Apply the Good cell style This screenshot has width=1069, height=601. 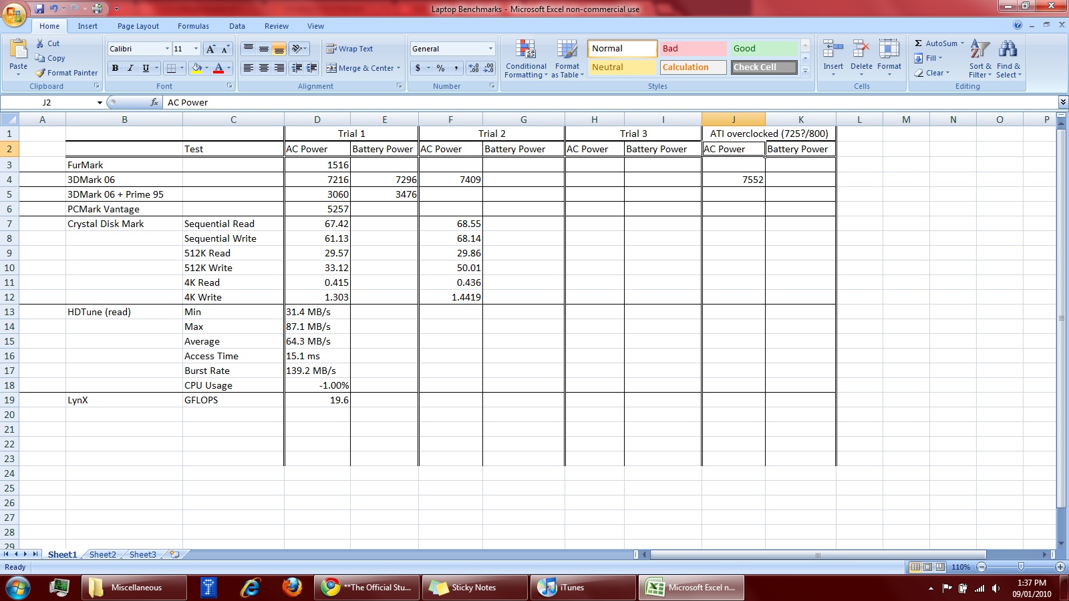(x=764, y=49)
